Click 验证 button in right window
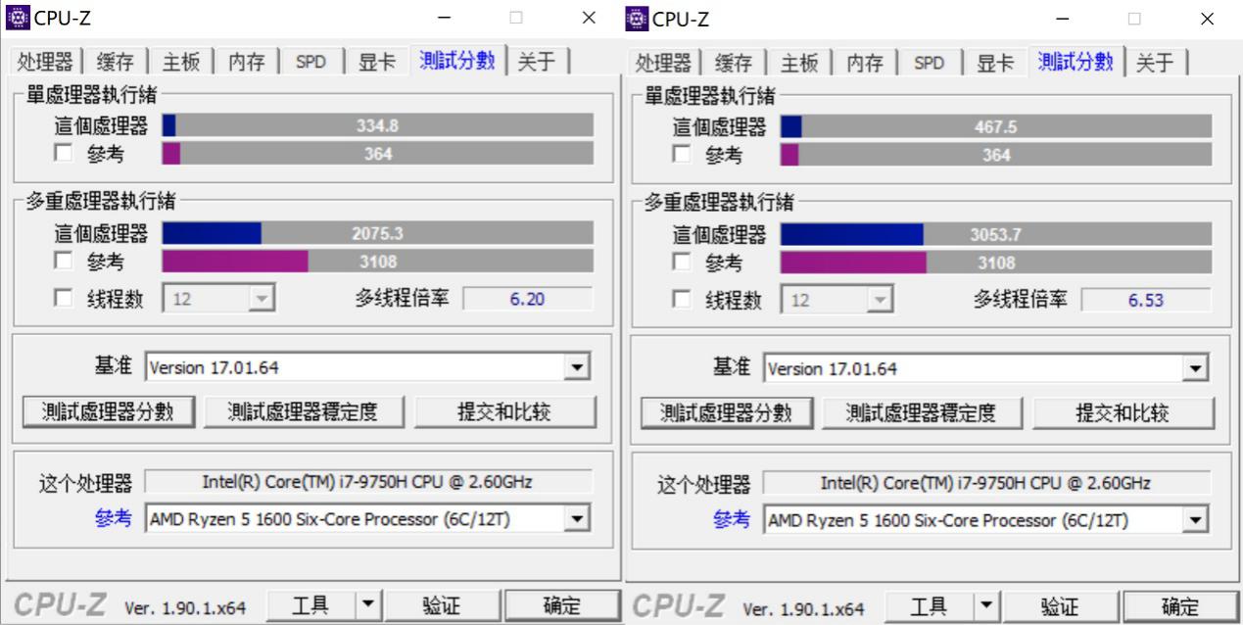 pos(1060,606)
